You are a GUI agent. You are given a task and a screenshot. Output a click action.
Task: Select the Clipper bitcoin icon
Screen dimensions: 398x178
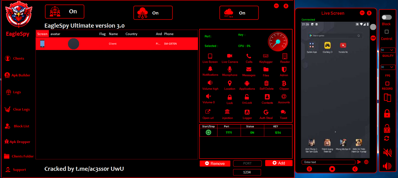coord(284,83)
